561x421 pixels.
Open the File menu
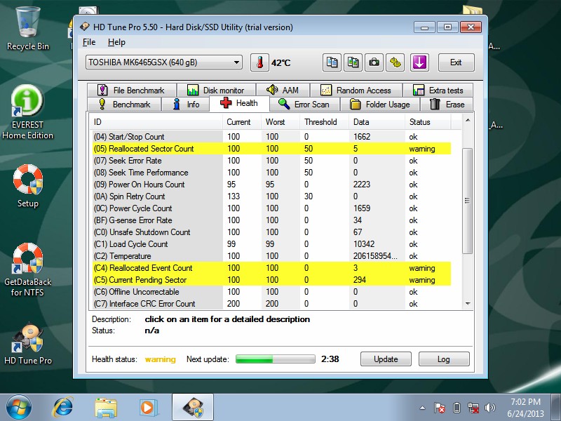coord(89,42)
